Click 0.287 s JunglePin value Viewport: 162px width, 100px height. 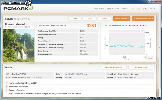[83, 31]
